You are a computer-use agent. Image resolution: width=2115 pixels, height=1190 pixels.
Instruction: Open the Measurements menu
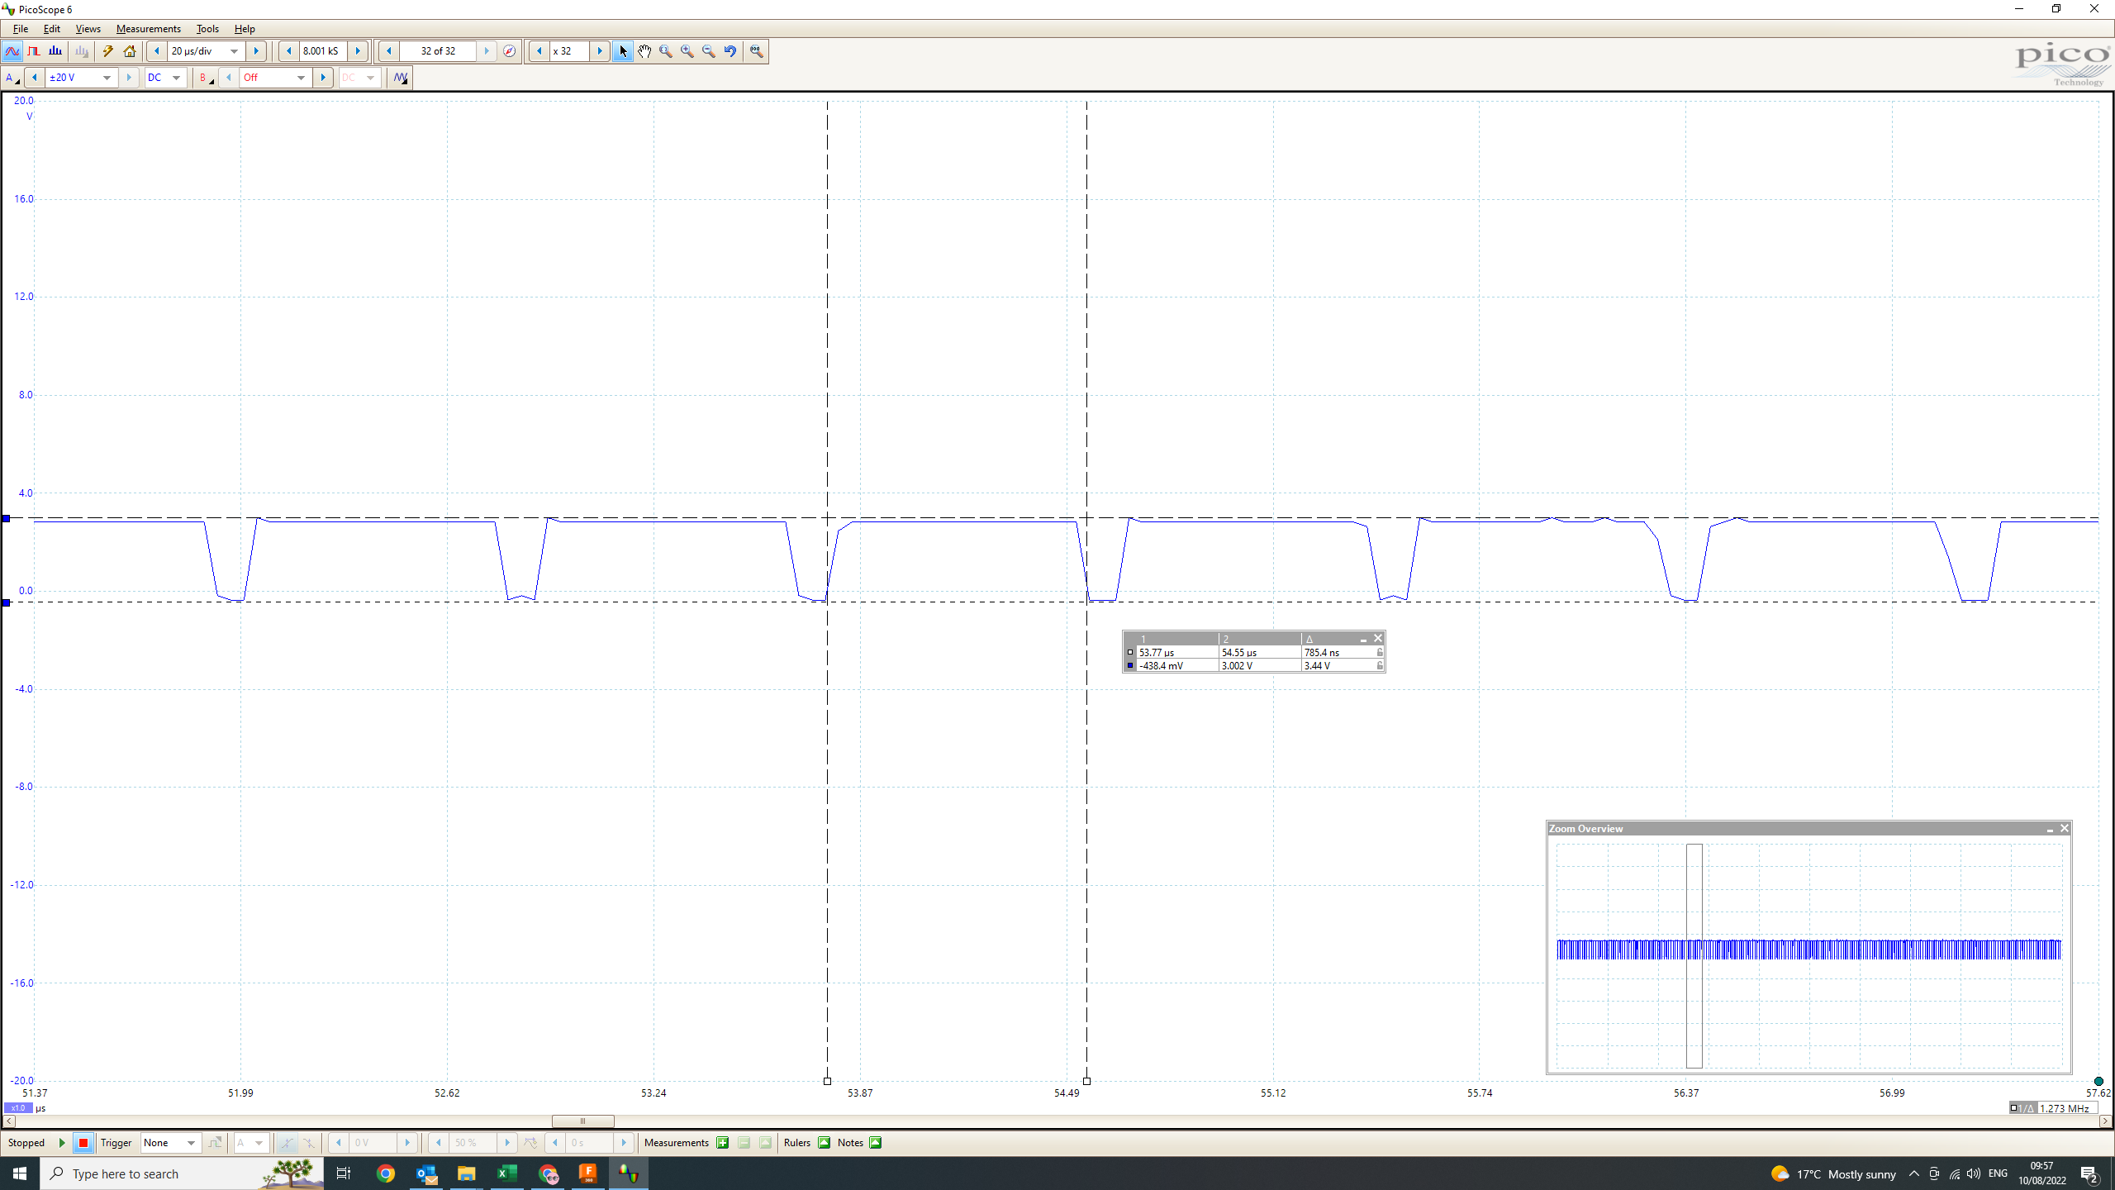(148, 29)
